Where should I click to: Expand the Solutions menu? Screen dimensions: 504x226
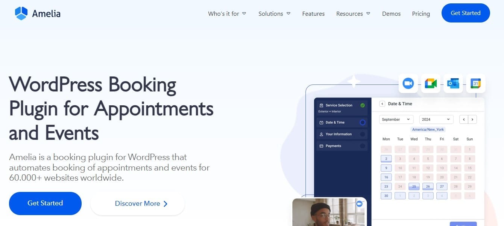click(x=275, y=13)
